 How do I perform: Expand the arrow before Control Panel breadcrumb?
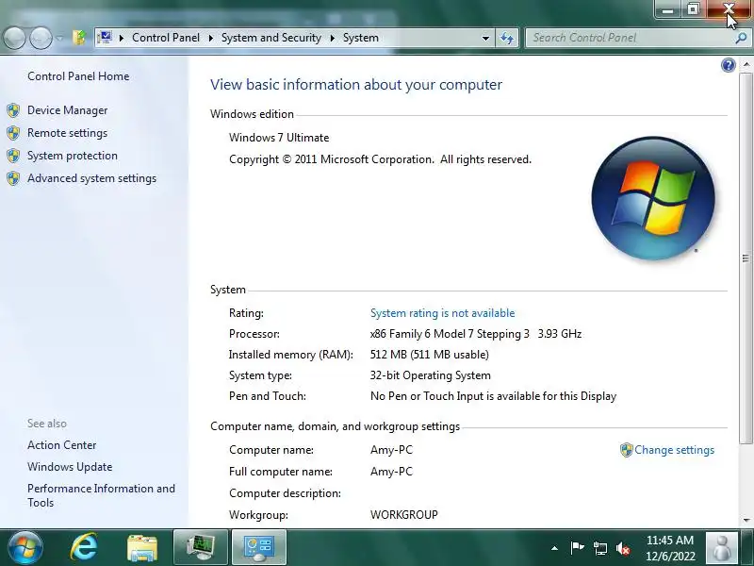click(122, 38)
